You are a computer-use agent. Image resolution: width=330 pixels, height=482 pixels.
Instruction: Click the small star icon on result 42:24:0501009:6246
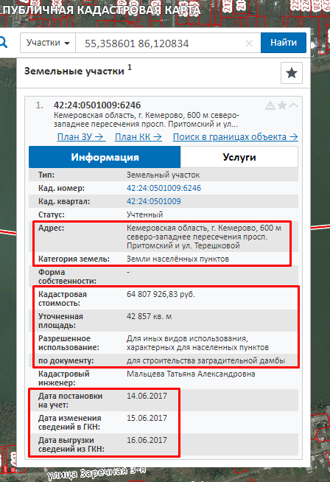(x=282, y=105)
